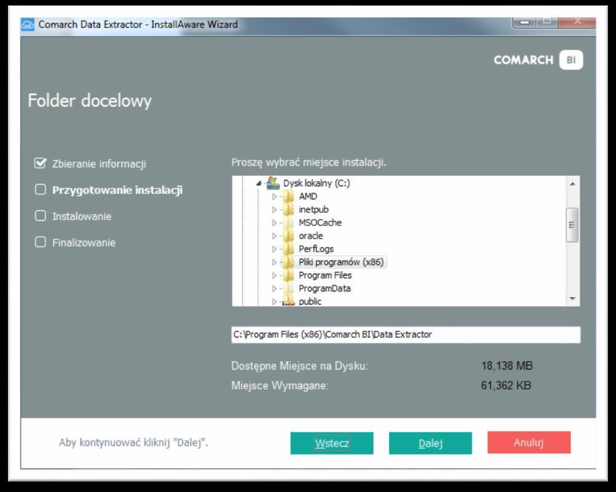The image size is (616, 492).
Task: Click the 61,362 KB required space value
Action: point(506,386)
